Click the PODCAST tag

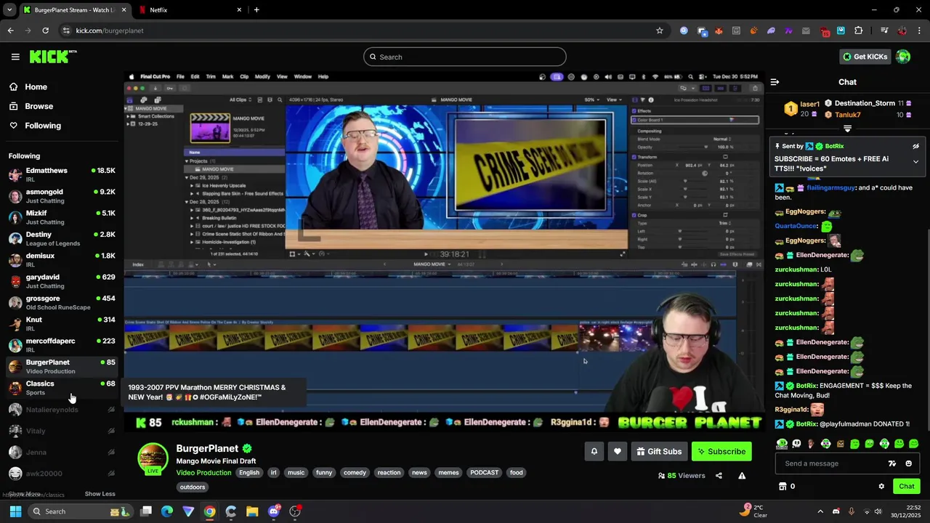485,472
